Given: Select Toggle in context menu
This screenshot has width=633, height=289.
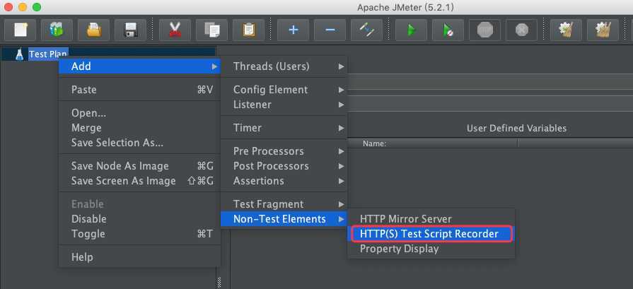Looking at the screenshot, I should tap(139, 234).
